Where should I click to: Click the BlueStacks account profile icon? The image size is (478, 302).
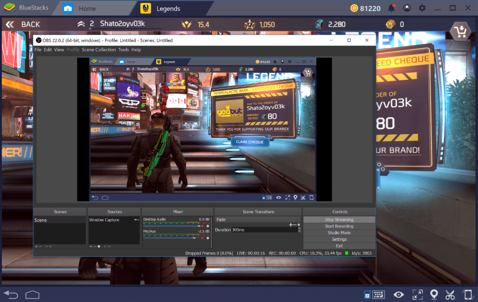click(x=407, y=8)
